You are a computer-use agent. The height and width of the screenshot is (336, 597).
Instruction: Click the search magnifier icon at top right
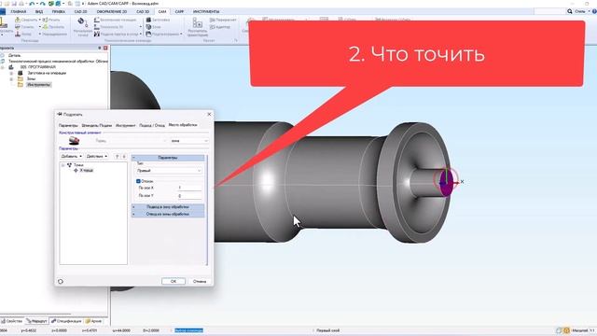570,11
